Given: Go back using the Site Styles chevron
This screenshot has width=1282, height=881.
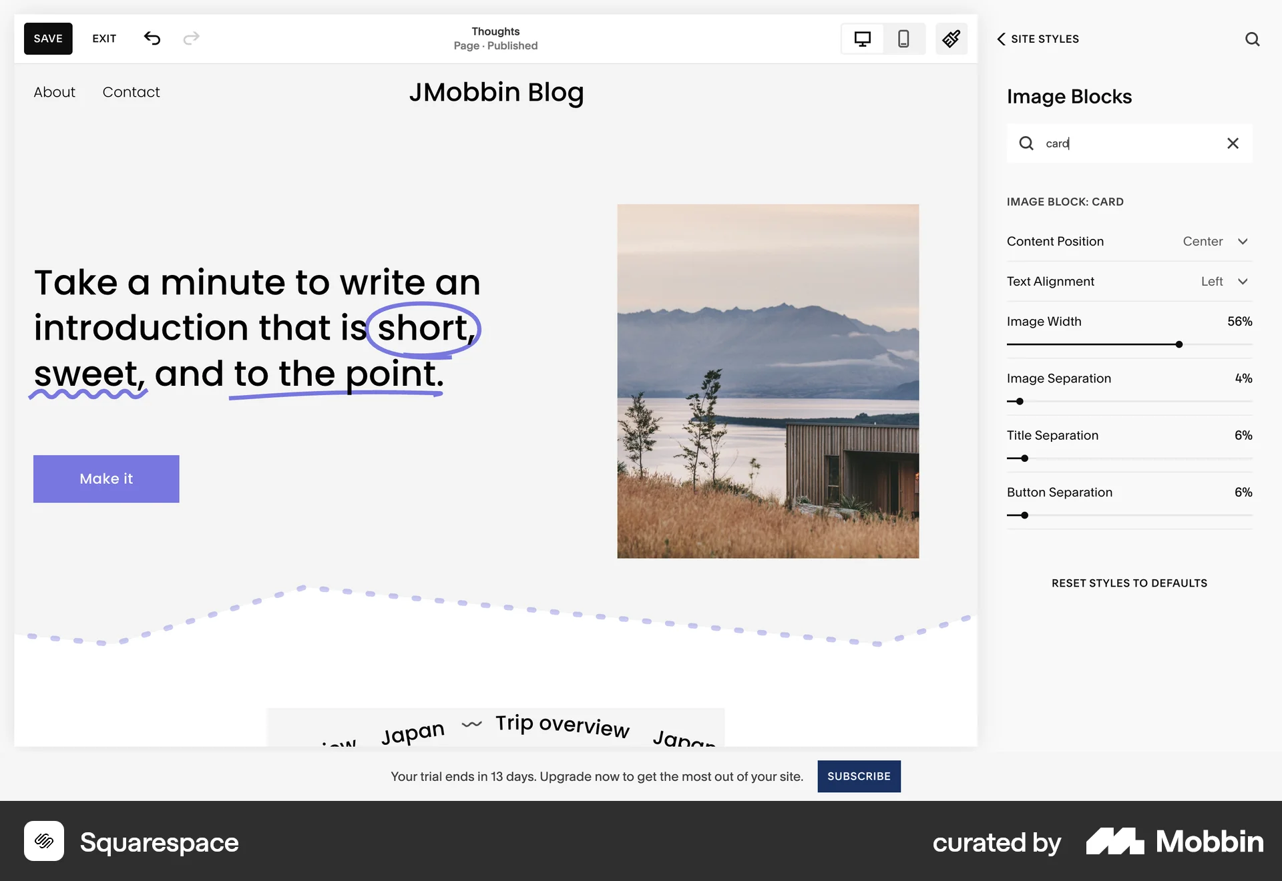Looking at the screenshot, I should (1000, 39).
